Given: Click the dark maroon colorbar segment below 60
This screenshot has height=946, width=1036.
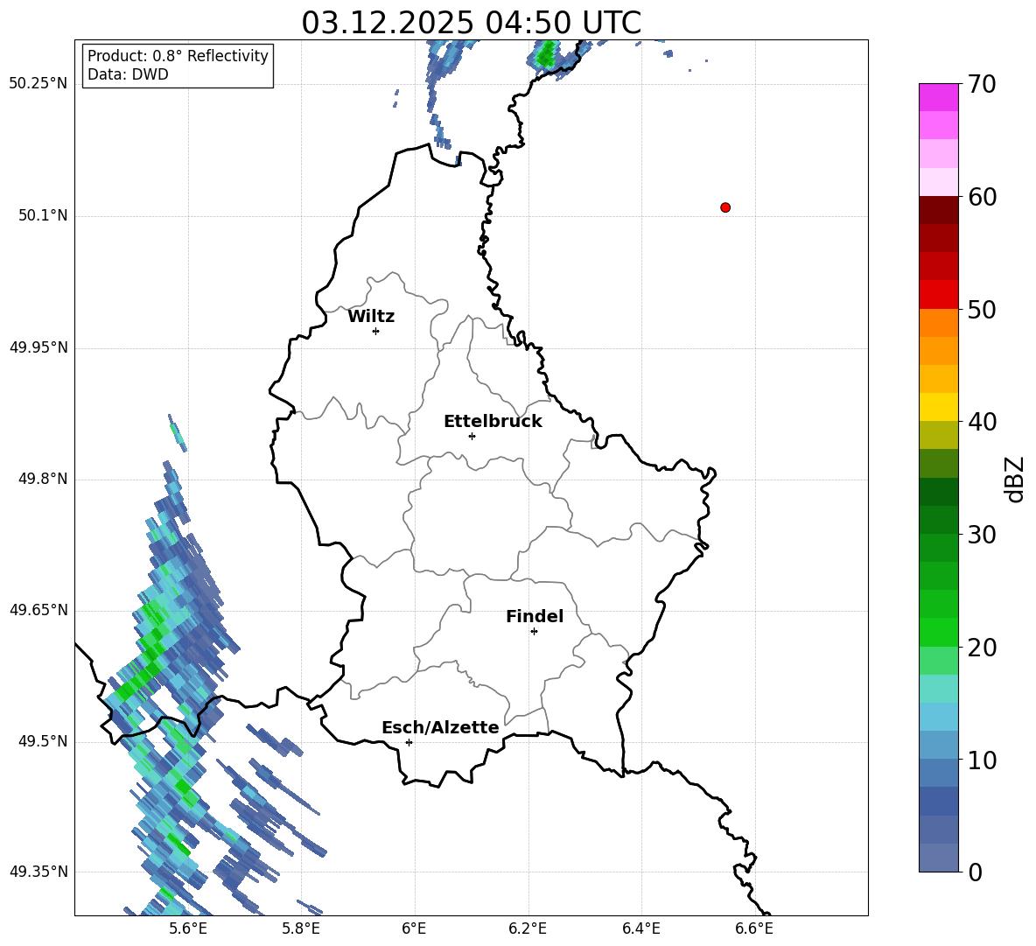Looking at the screenshot, I should tap(939, 210).
